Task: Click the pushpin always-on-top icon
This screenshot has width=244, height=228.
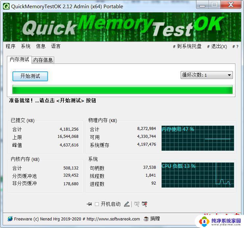Action: (x=89, y=204)
